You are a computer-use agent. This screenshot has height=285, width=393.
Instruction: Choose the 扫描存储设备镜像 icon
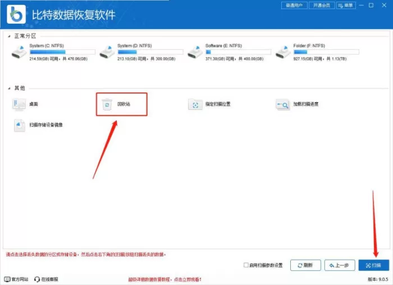click(19, 125)
